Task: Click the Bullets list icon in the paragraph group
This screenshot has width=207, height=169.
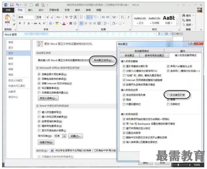Action: pos(82,17)
